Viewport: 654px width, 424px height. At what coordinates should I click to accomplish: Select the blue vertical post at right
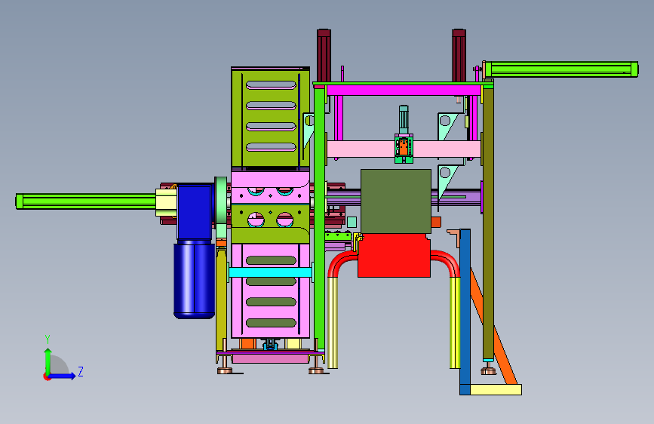point(465,312)
